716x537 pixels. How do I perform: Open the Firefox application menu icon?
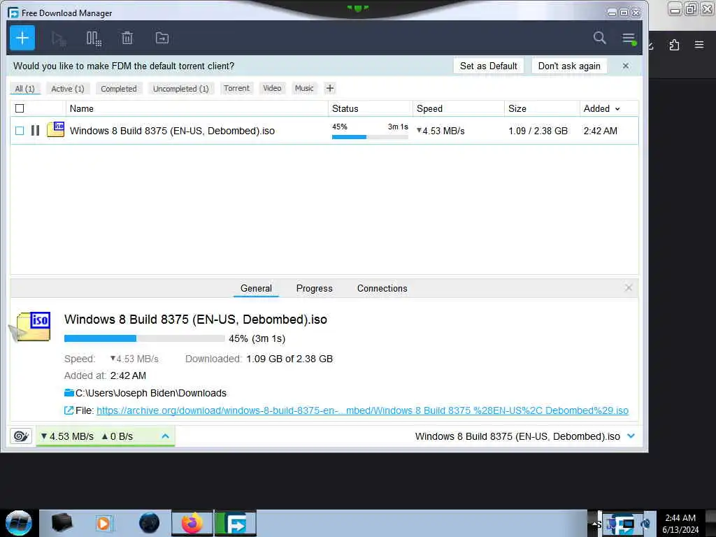(699, 45)
